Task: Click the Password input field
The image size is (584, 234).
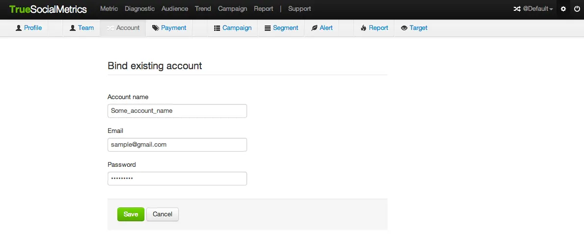Action: [x=177, y=179]
